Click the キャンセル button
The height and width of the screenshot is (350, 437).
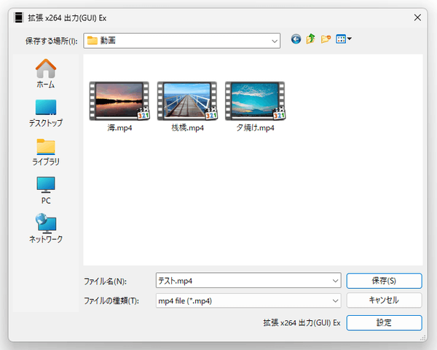[x=384, y=301]
